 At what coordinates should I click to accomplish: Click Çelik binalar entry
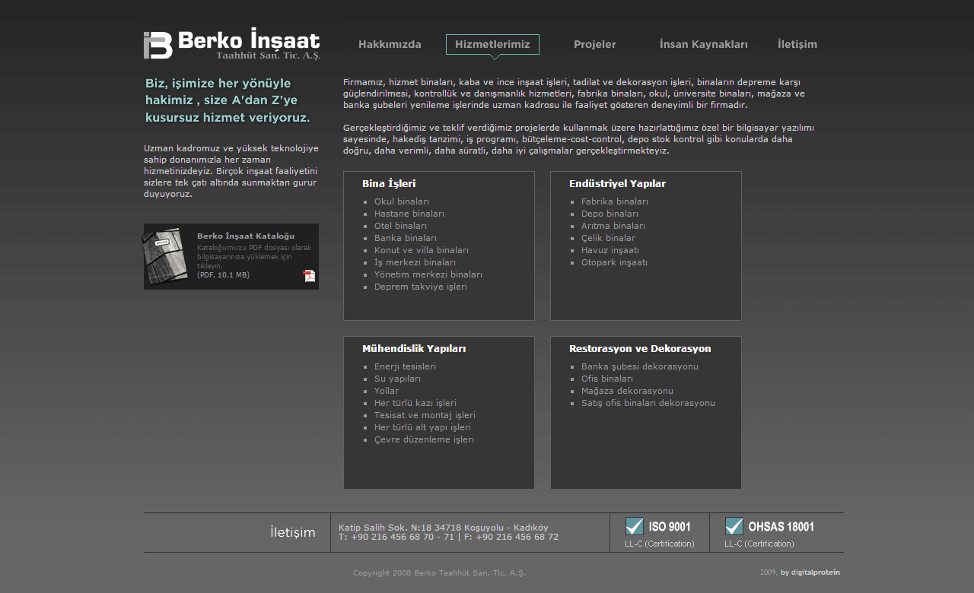pyautogui.click(x=608, y=238)
